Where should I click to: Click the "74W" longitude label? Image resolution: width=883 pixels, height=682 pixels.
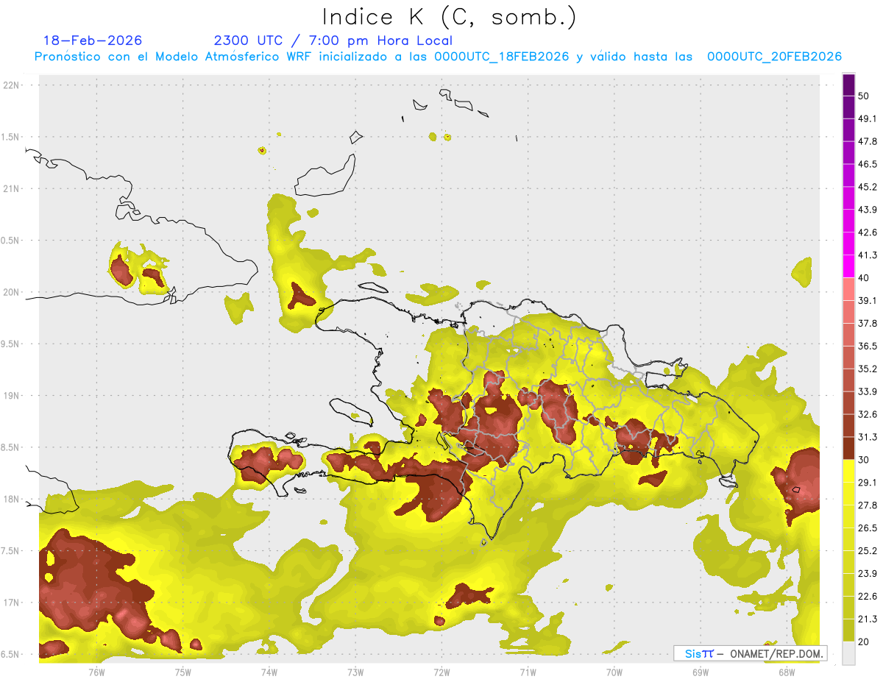point(269,672)
